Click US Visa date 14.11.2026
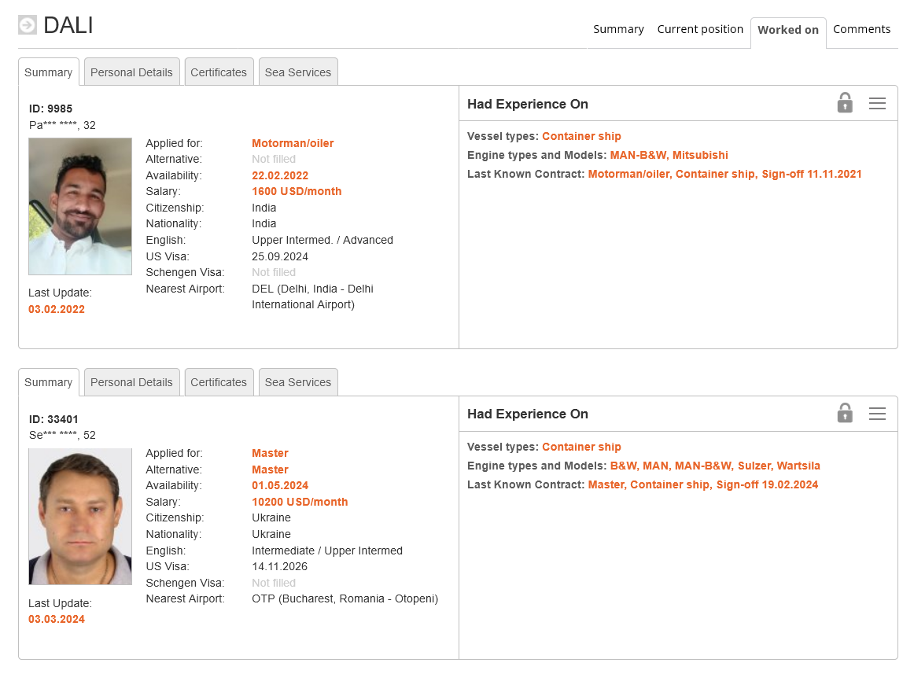914x696 pixels. [x=280, y=566]
